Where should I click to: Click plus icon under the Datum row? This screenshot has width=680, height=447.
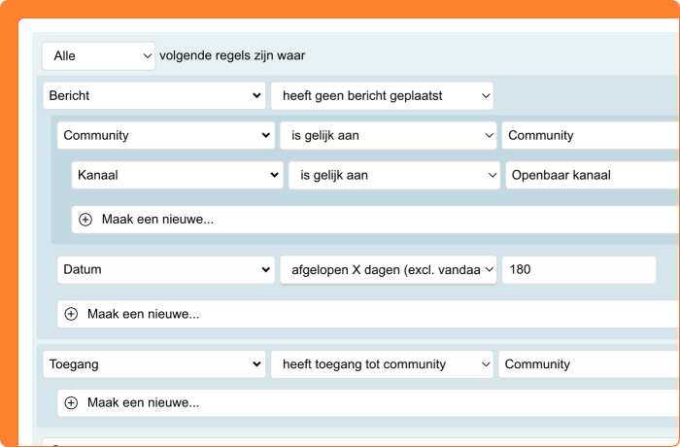click(71, 314)
